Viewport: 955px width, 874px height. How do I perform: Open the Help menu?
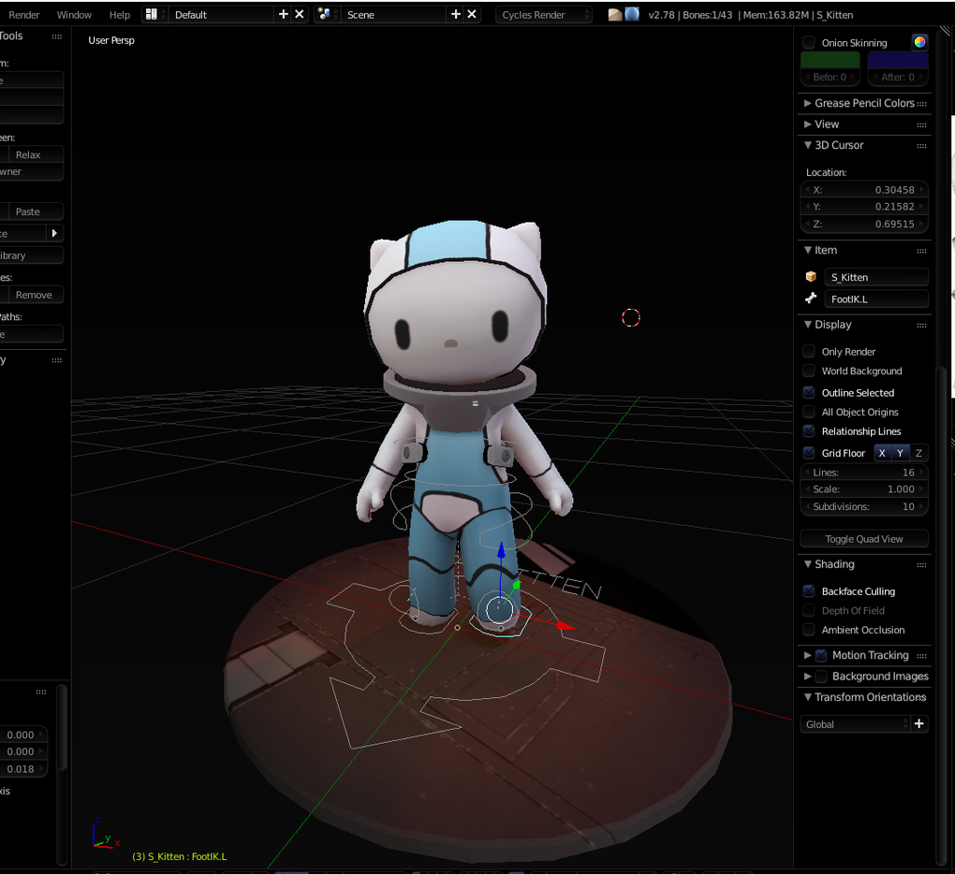click(x=120, y=15)
